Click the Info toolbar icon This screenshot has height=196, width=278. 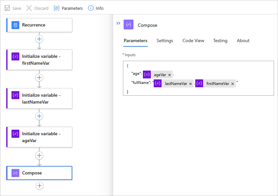91,8
